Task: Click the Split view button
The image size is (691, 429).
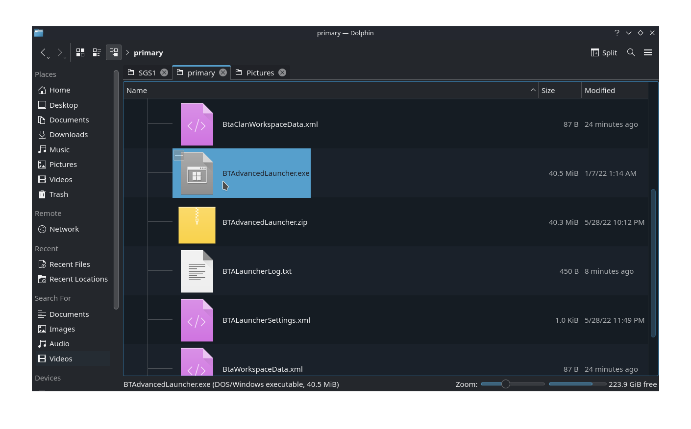Action: point(604,52)
